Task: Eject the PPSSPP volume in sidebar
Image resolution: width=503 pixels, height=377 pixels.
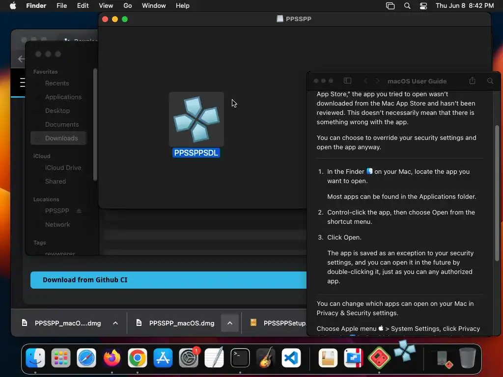Action: [79, 211]
